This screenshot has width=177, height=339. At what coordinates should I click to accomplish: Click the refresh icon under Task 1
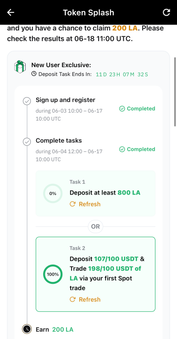[x=72, y=204]
